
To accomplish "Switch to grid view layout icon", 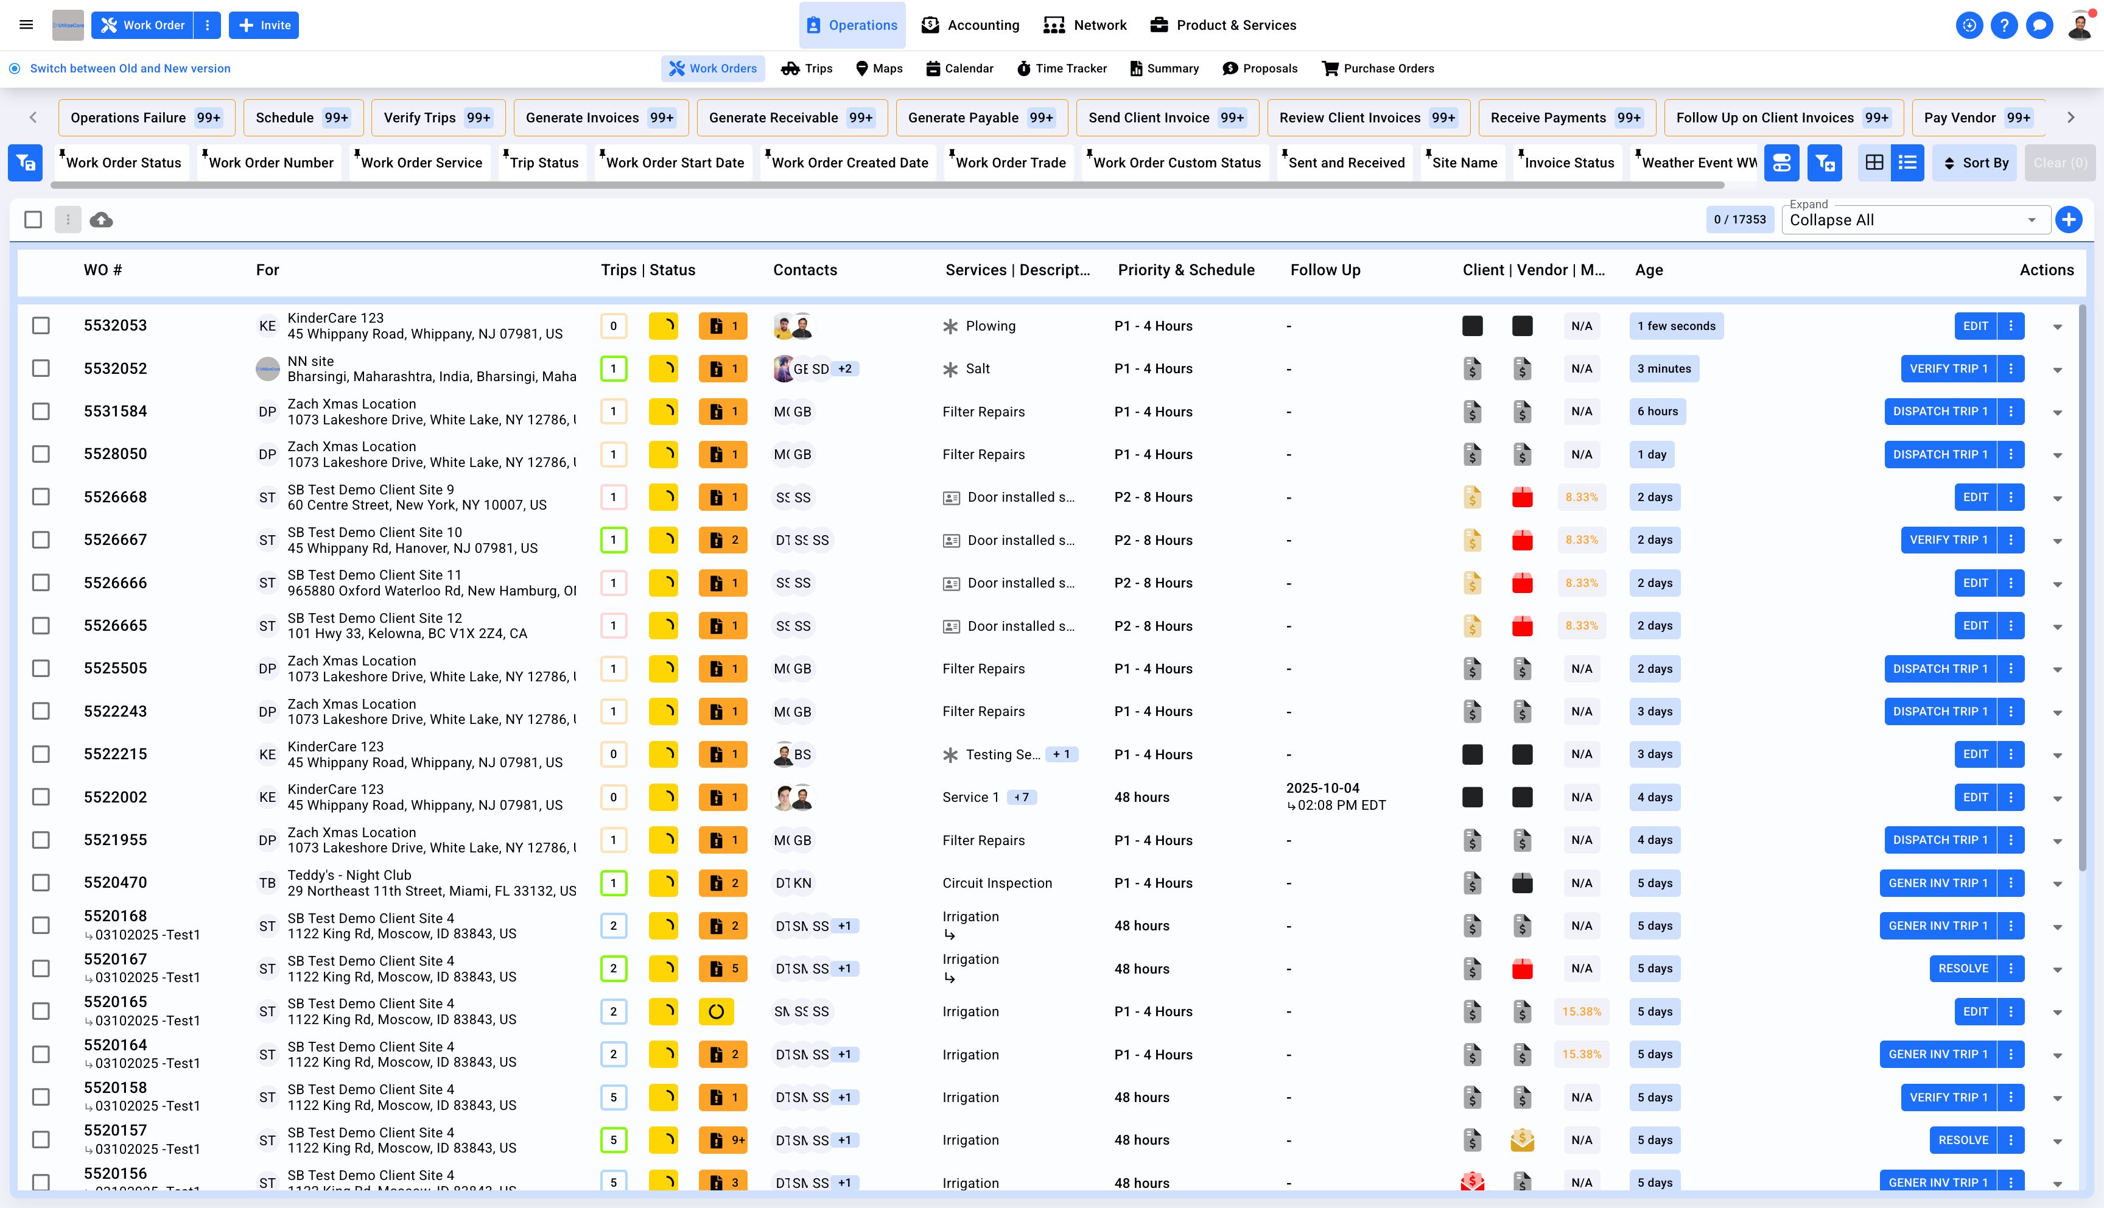I will tap(1873, 163).
